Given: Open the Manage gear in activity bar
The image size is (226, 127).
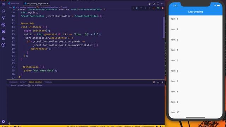Looking at the screenshot, I should pyautogui.click(x=3, y=121).
